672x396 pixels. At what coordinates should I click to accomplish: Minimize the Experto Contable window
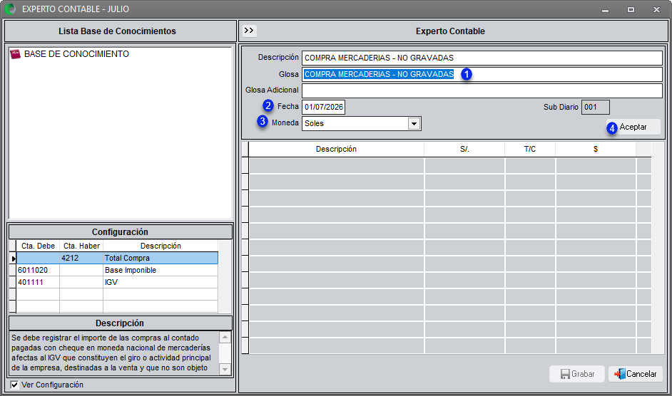click(605, 9)
